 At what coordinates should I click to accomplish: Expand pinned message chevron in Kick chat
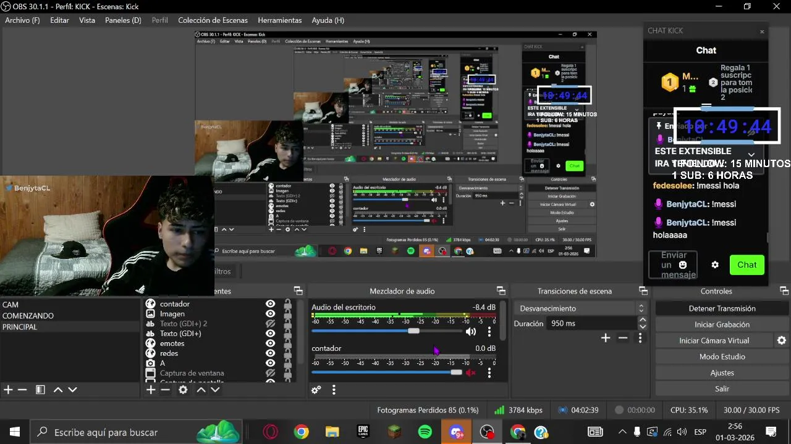click(751, 155)
